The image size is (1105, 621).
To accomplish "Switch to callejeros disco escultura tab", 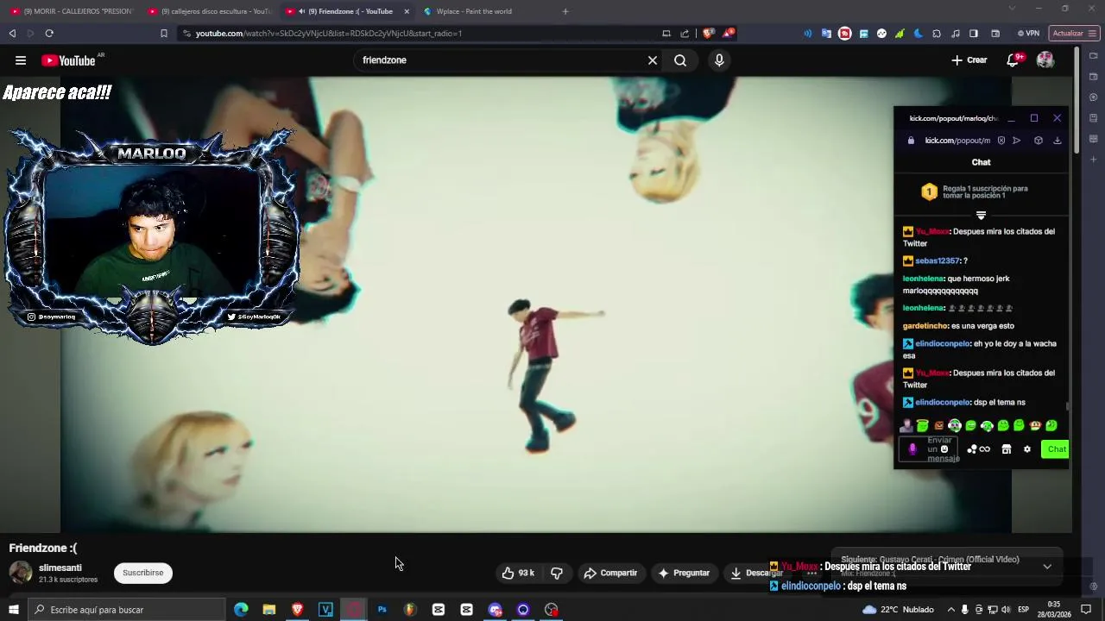I will pyautogui.click(x=210, y=11).
